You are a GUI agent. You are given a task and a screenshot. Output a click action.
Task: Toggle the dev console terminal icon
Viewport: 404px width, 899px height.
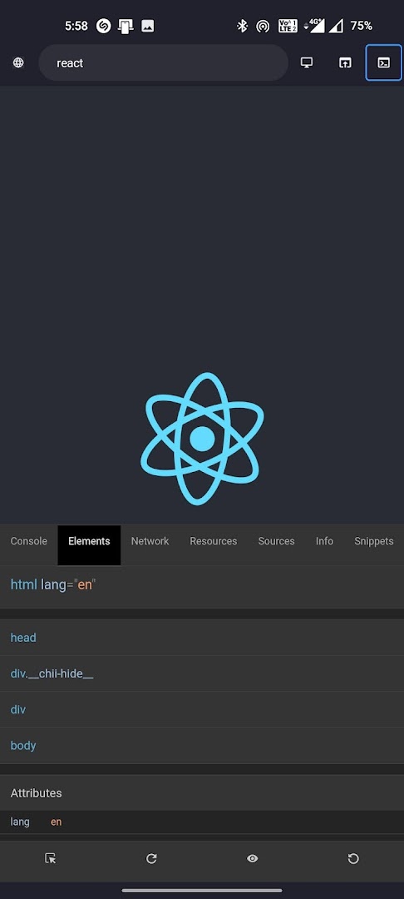pyautogui.click(x=384, y=63)
